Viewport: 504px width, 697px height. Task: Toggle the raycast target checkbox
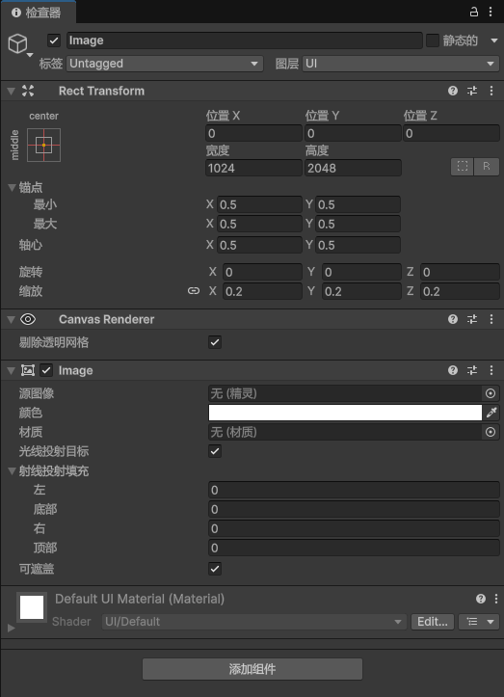215,451
